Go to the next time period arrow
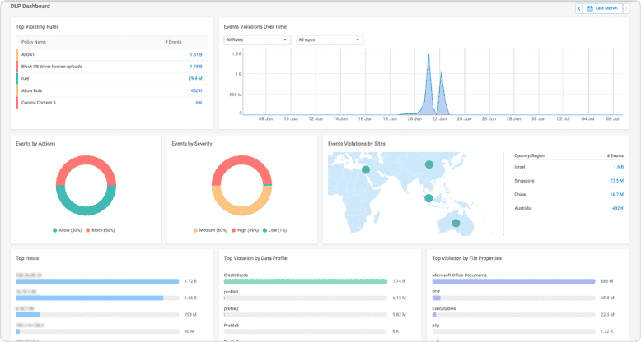 [626, 8]
